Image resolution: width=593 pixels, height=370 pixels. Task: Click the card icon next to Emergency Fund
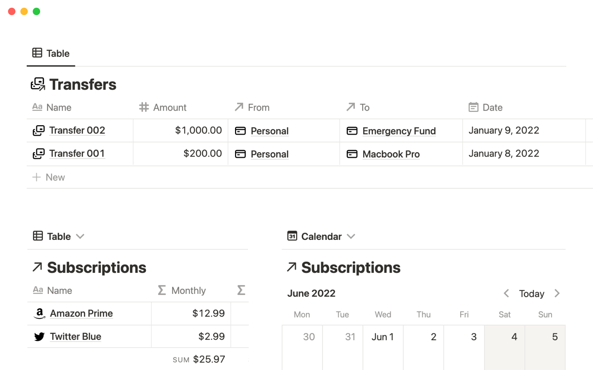pyautogui.click(x=352, y=131)
